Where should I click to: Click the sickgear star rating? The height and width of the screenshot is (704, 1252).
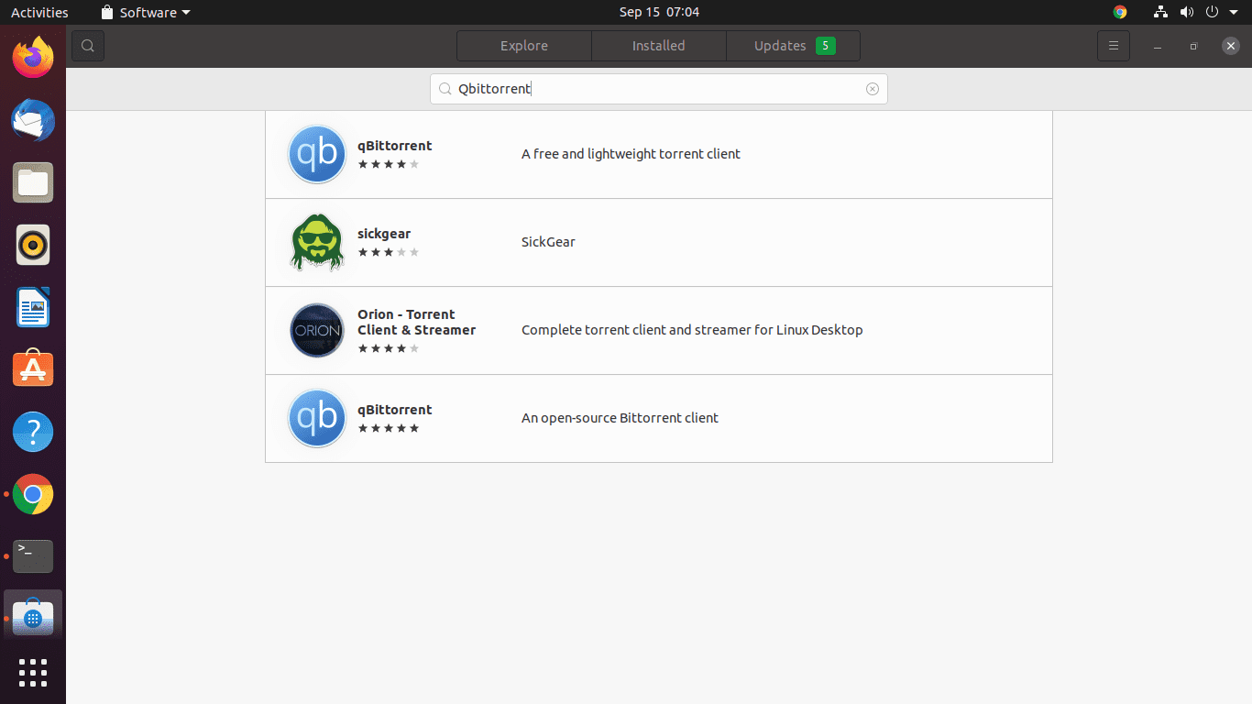388,252
